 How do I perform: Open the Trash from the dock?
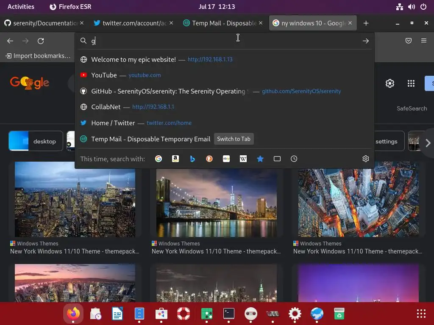point(339,314)
